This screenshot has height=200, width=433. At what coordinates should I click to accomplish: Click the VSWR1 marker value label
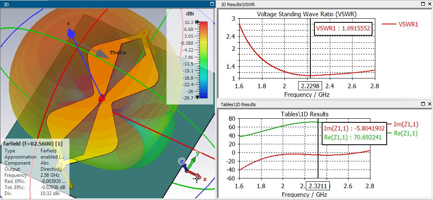pos(343,28)
